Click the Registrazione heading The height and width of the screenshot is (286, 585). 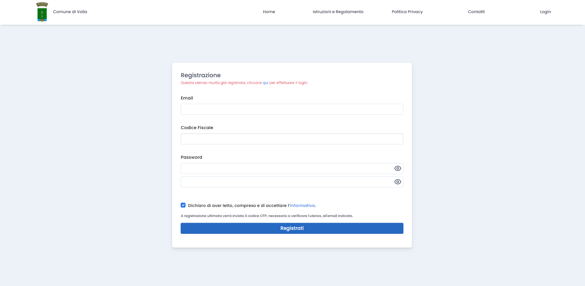[200, 75]
